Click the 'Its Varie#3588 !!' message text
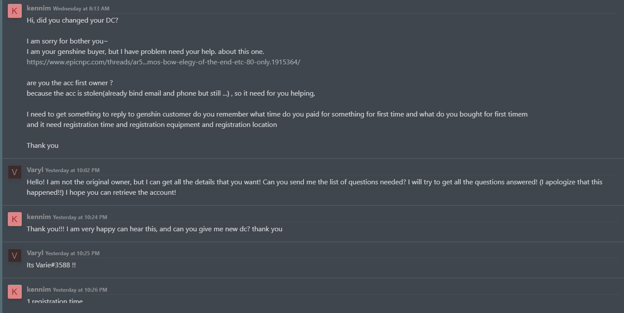Image resolution: width=624 pixels, height=313 pixels. 51,265
